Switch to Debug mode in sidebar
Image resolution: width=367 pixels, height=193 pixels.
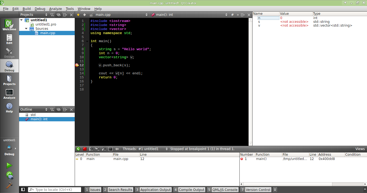click(x=9, y=66)
